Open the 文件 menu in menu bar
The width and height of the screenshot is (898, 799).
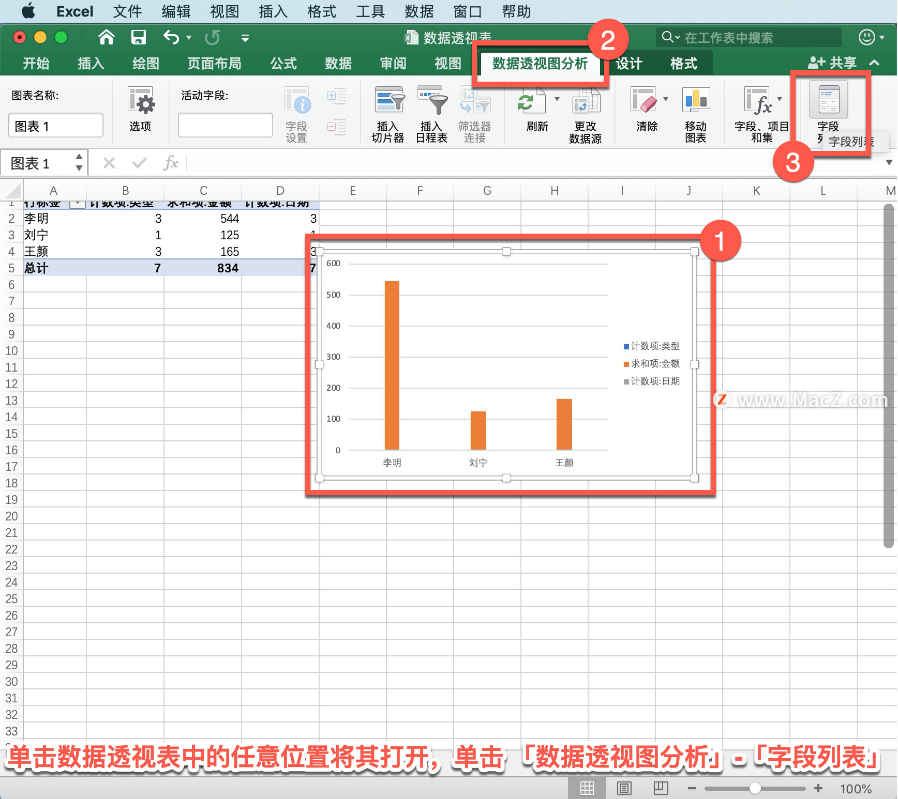[x=127, y=11]
